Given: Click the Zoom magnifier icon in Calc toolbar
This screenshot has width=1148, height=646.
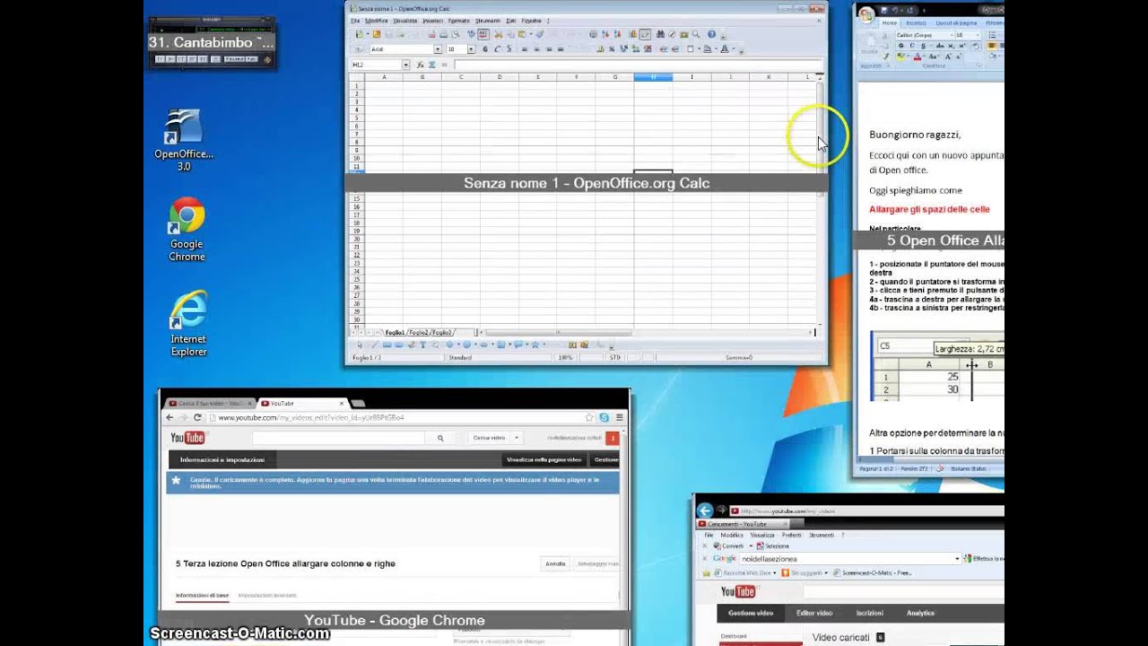Looking at the screenshot, I should tap(696, 34).
